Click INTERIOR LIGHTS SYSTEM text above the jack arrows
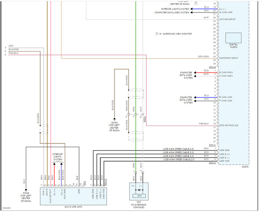This screenshot has height=212, width=262. click(x=58, y=157)
